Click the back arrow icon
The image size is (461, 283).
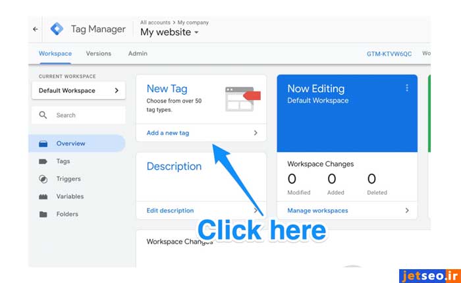coord(36,29)
